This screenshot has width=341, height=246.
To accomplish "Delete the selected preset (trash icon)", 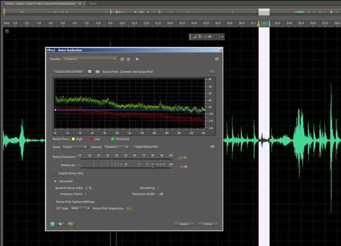I will click(x=128, y=59).
